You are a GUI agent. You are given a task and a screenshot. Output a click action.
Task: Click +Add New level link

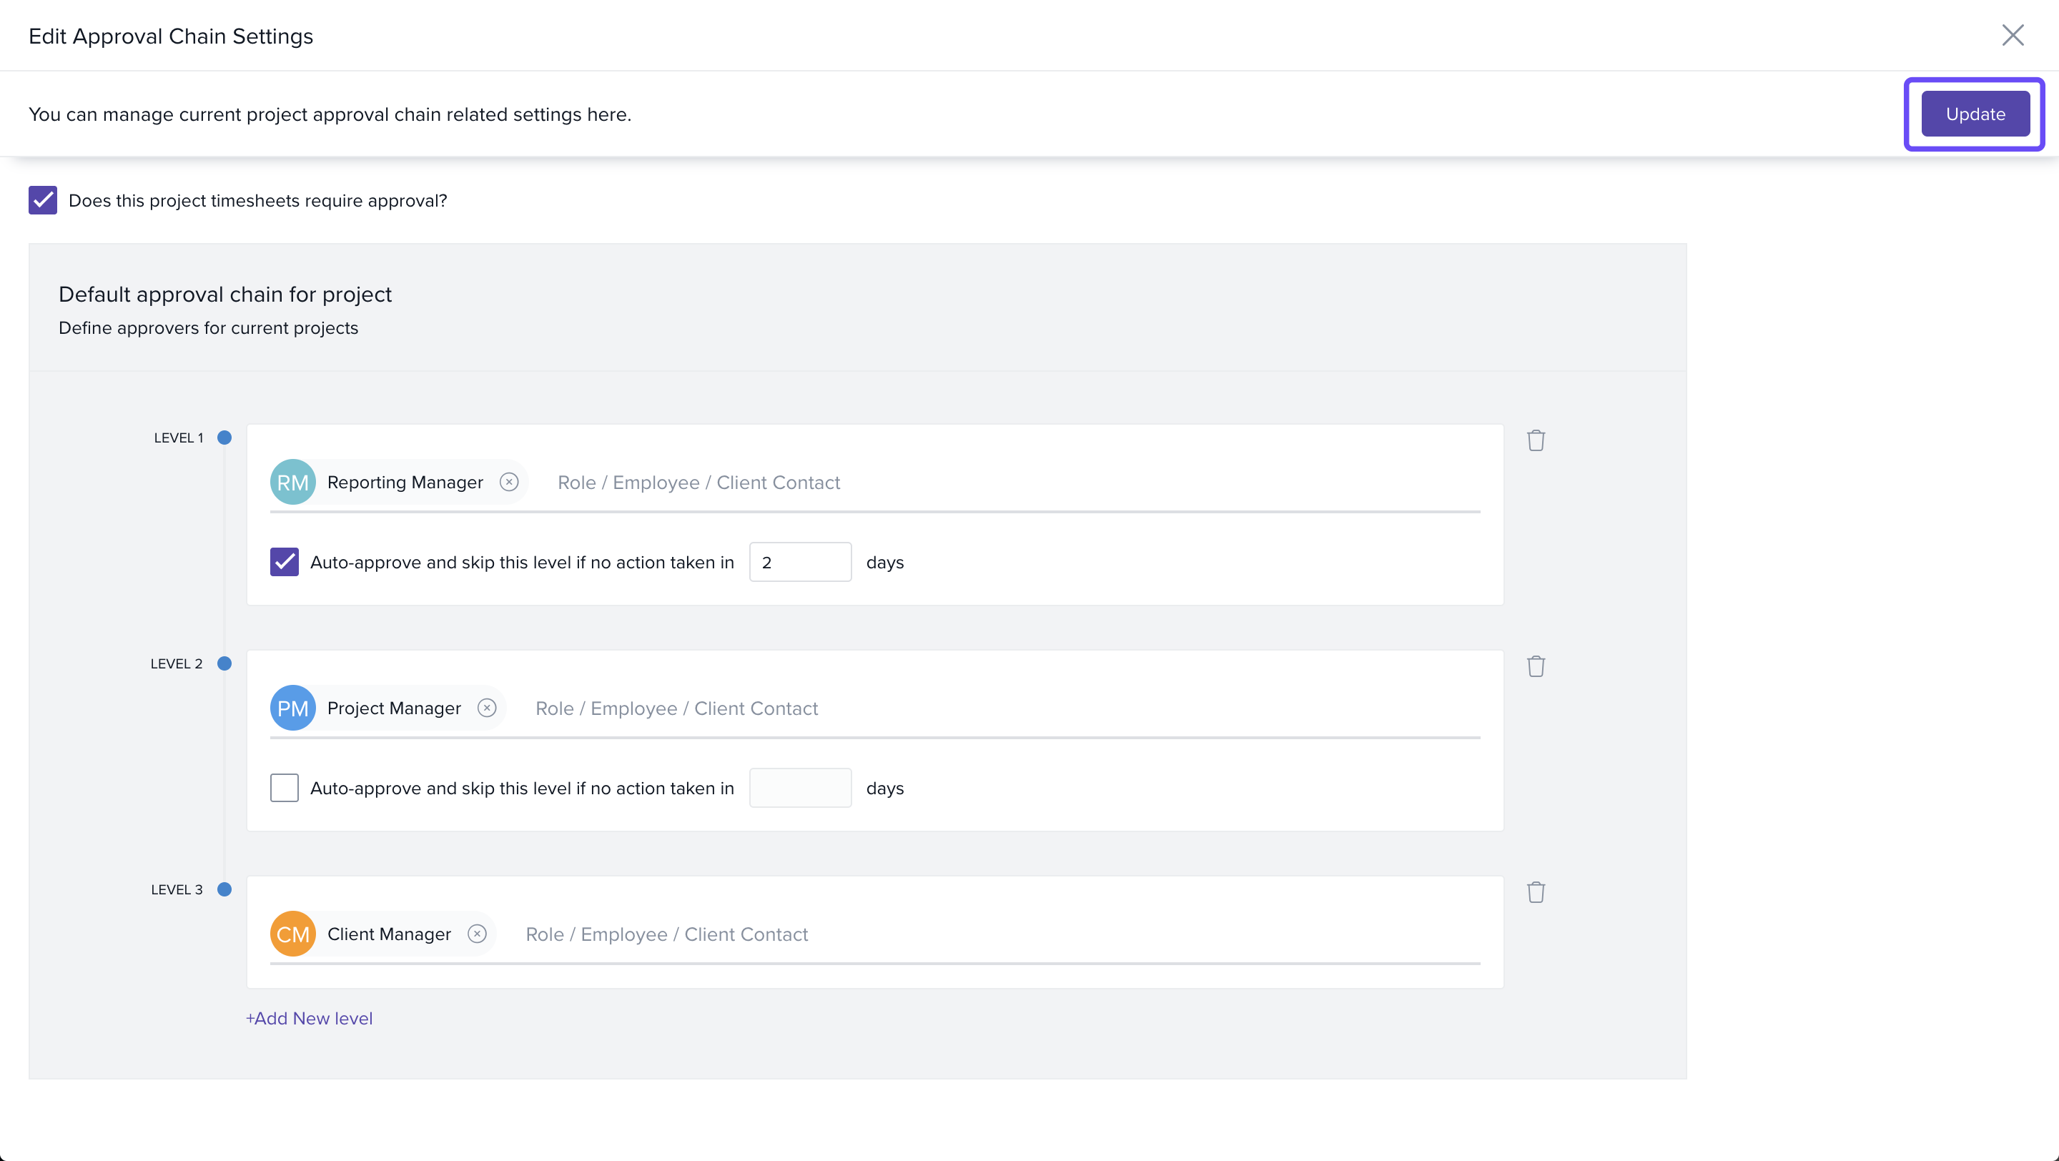click(310, 1018)
